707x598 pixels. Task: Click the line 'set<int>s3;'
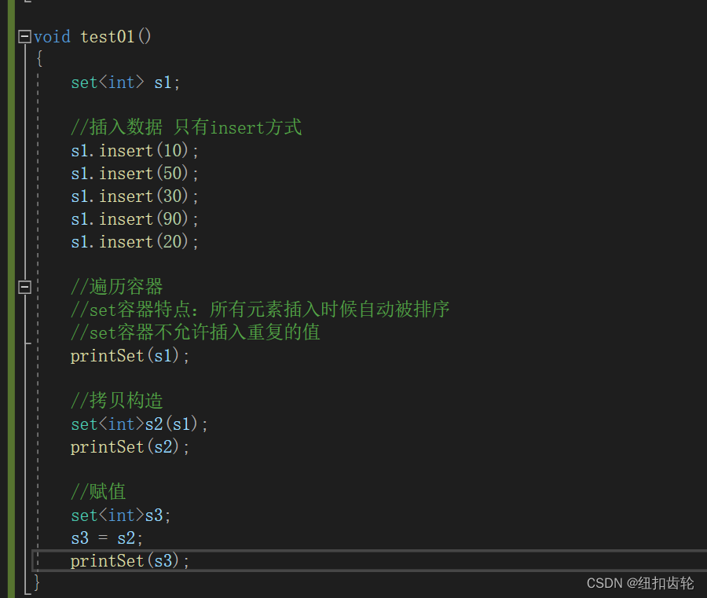pos(121,515)
